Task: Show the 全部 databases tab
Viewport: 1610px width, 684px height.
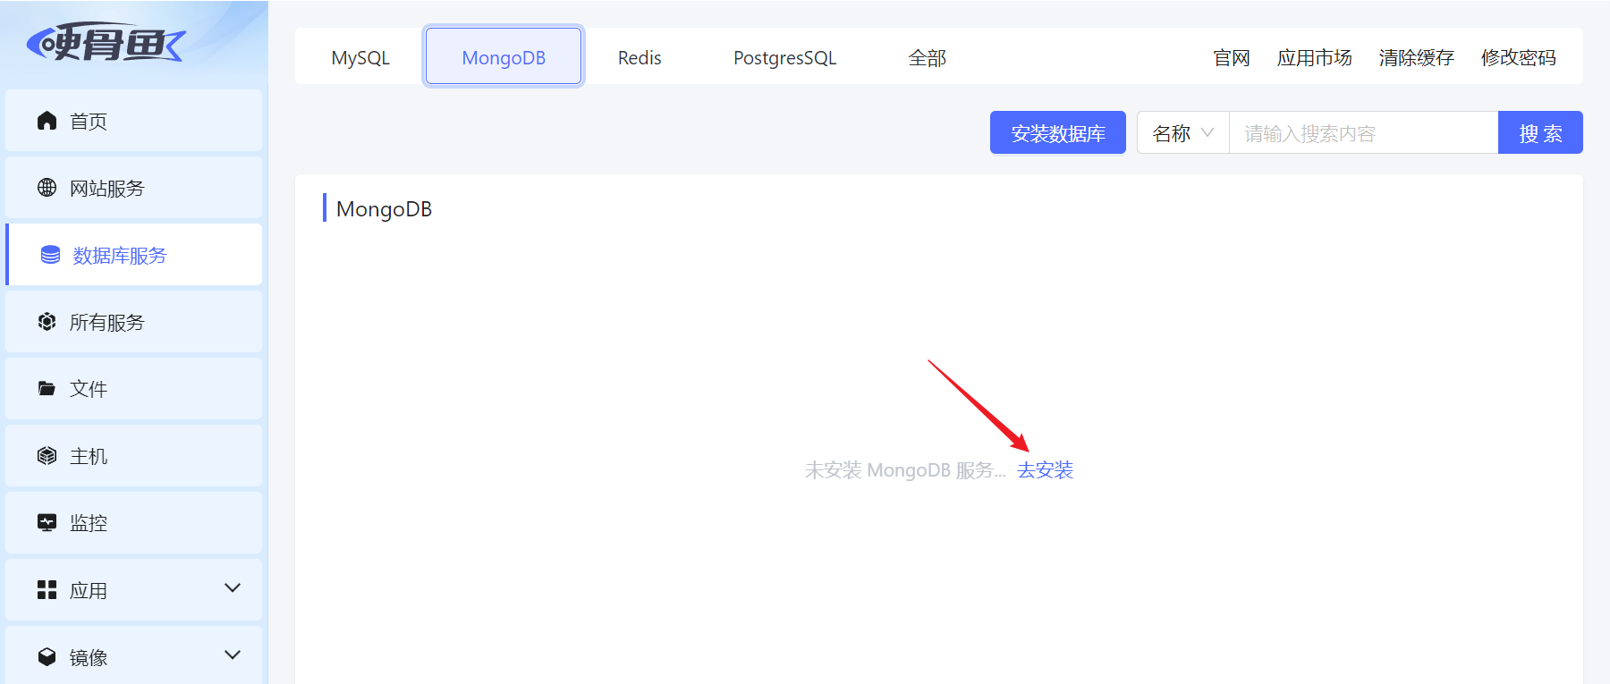Action: (928, 57)
